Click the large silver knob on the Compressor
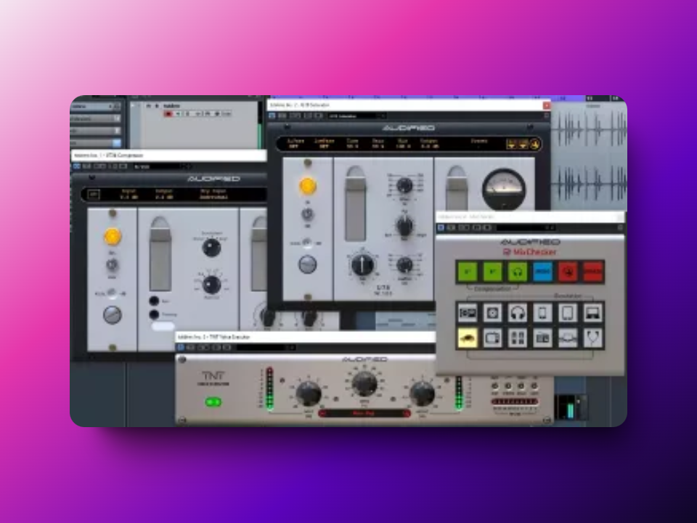The height and width of the screenshot is (523, 697). click(113, 315)
